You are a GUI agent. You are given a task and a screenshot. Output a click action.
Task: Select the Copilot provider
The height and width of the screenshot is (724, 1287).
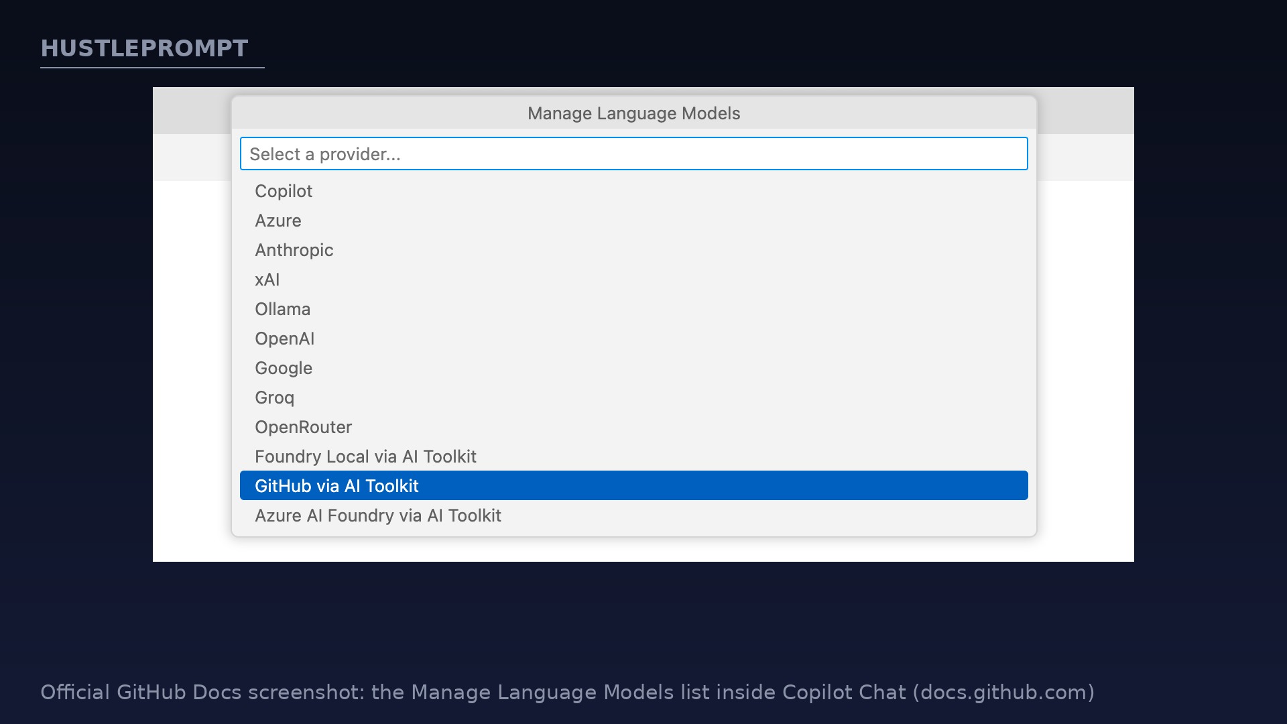click(633, 191)
